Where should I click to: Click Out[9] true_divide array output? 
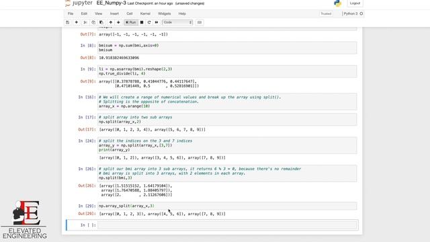[149, 83]
